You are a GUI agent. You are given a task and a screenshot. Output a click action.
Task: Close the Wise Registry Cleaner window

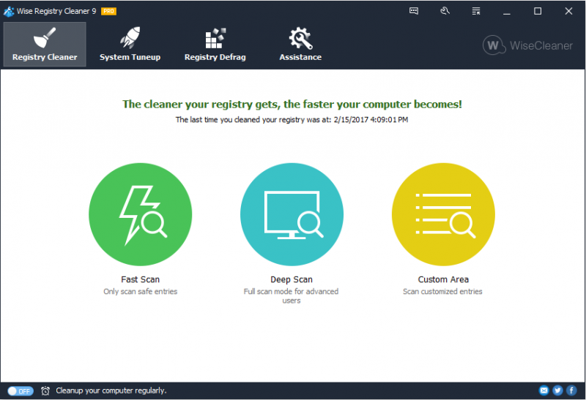[568, 11]
